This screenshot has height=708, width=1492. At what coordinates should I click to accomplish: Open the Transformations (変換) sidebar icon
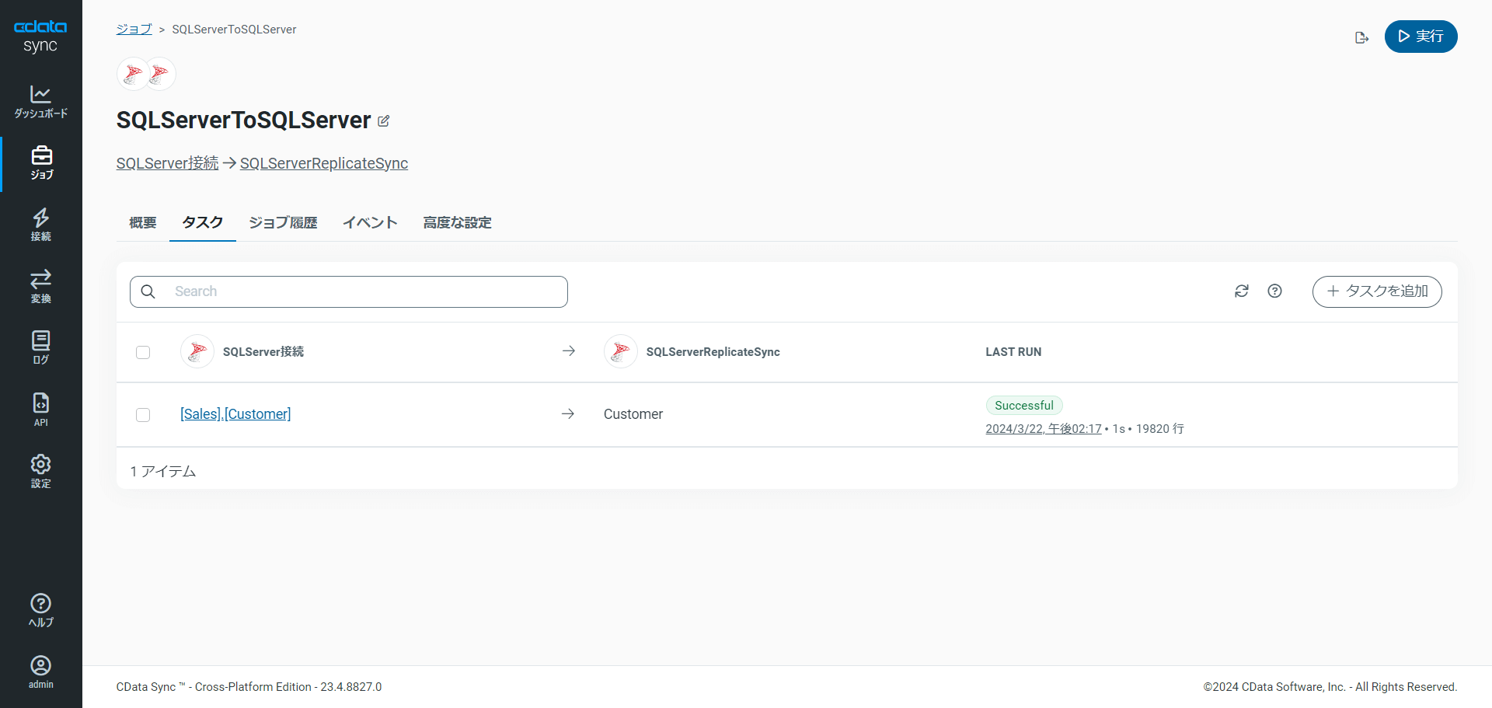pos(40,286)
